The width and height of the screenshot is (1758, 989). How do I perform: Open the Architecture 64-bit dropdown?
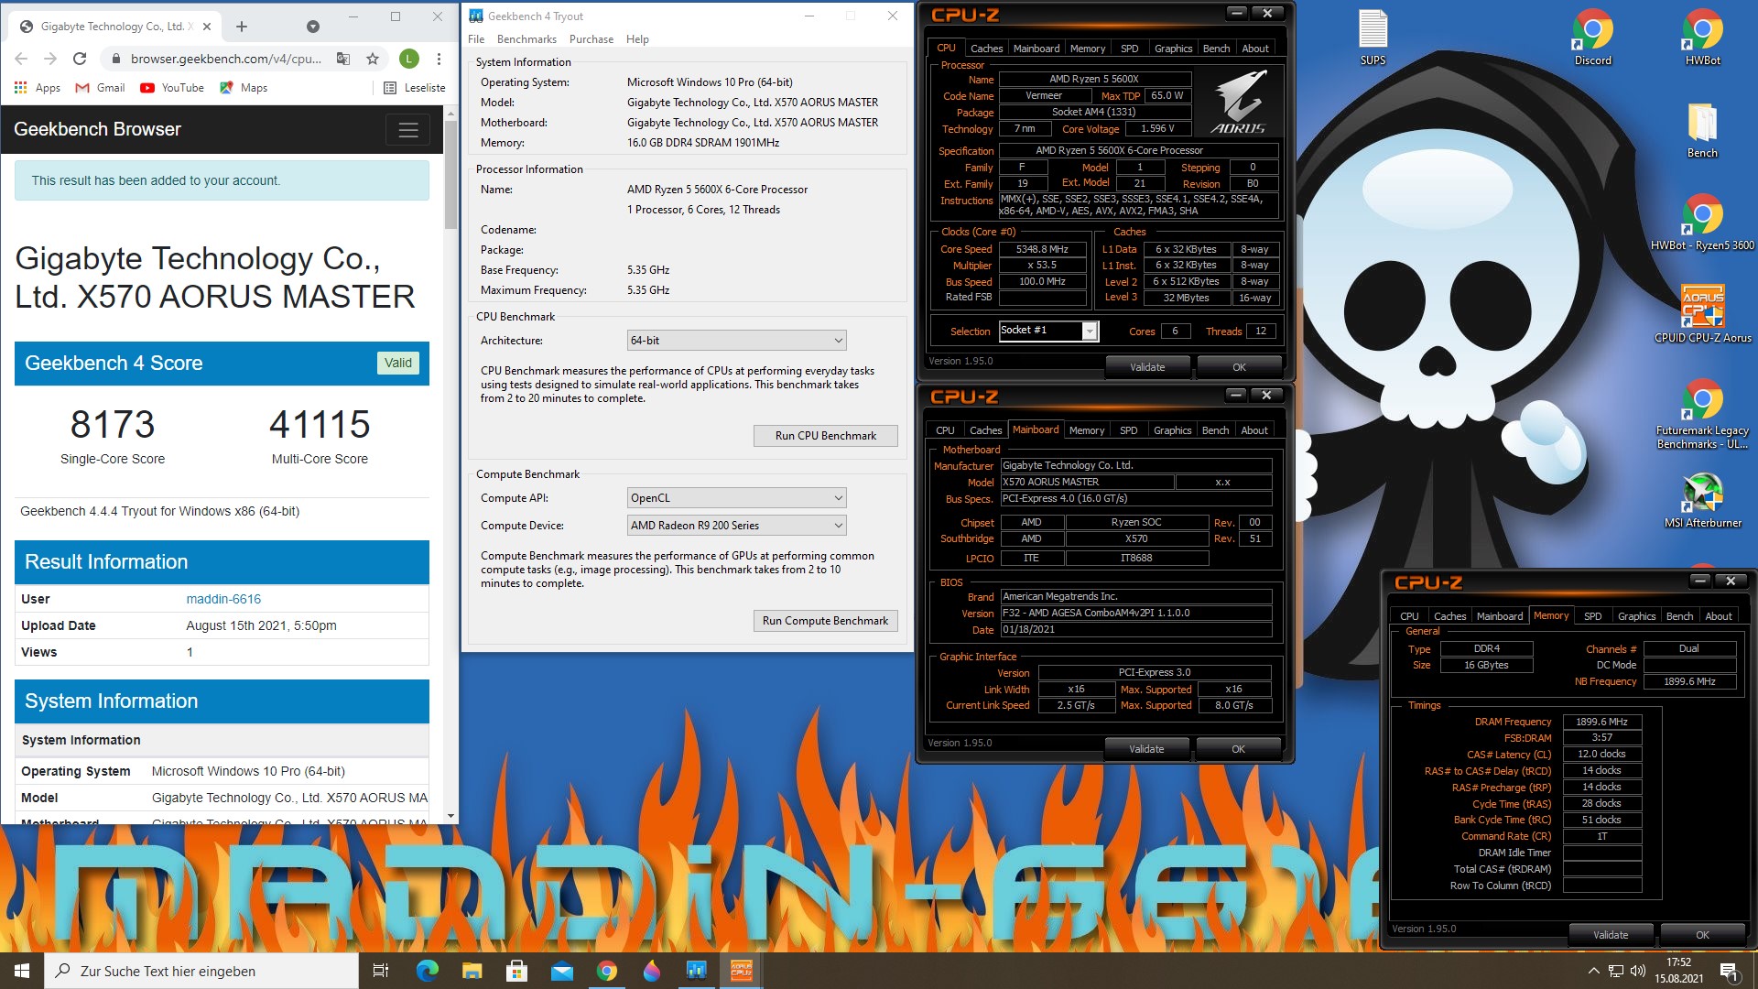[736, 341]
